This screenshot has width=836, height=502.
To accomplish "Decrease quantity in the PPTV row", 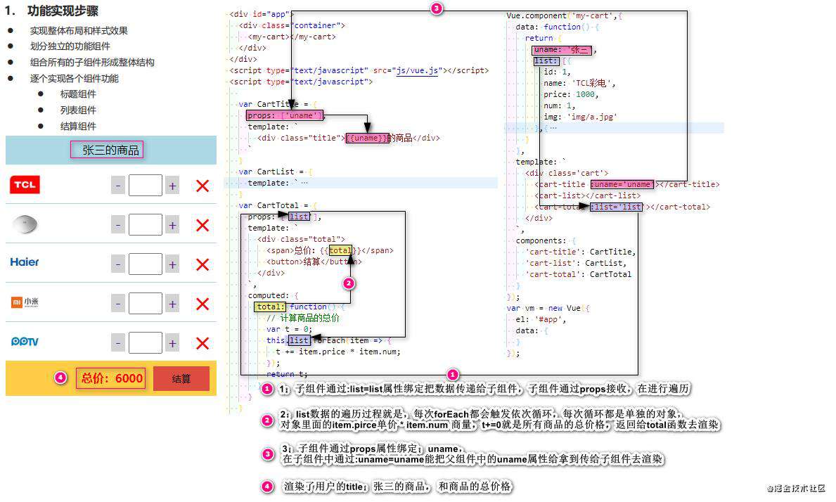I will [118, 344].
